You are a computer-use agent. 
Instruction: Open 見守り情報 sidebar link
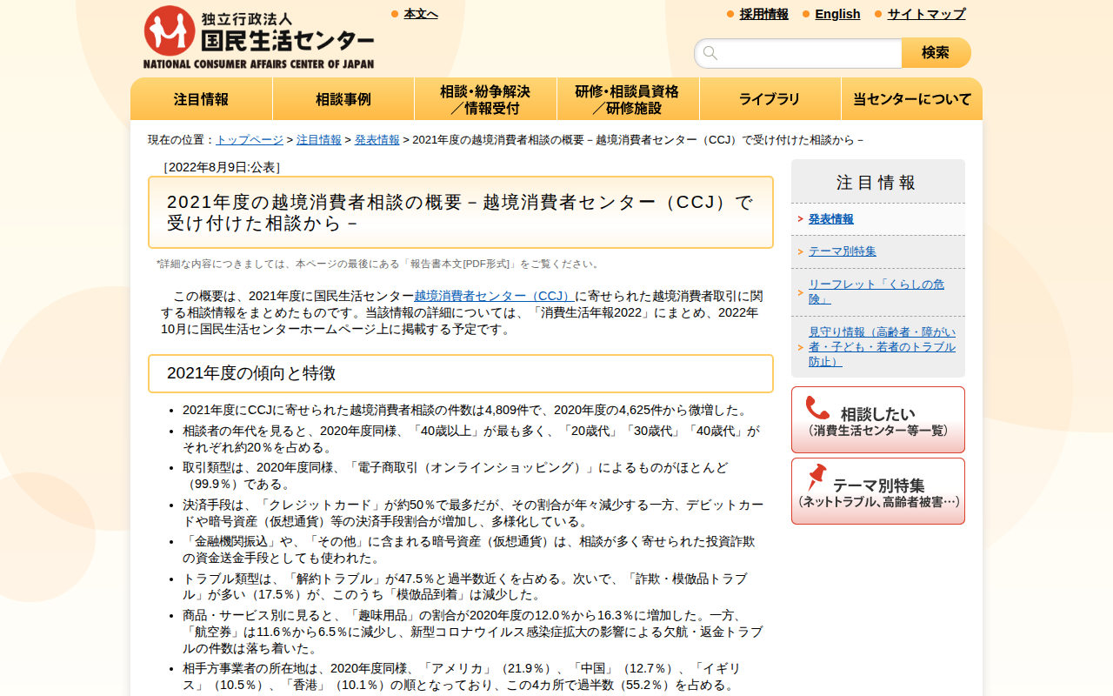882,346
